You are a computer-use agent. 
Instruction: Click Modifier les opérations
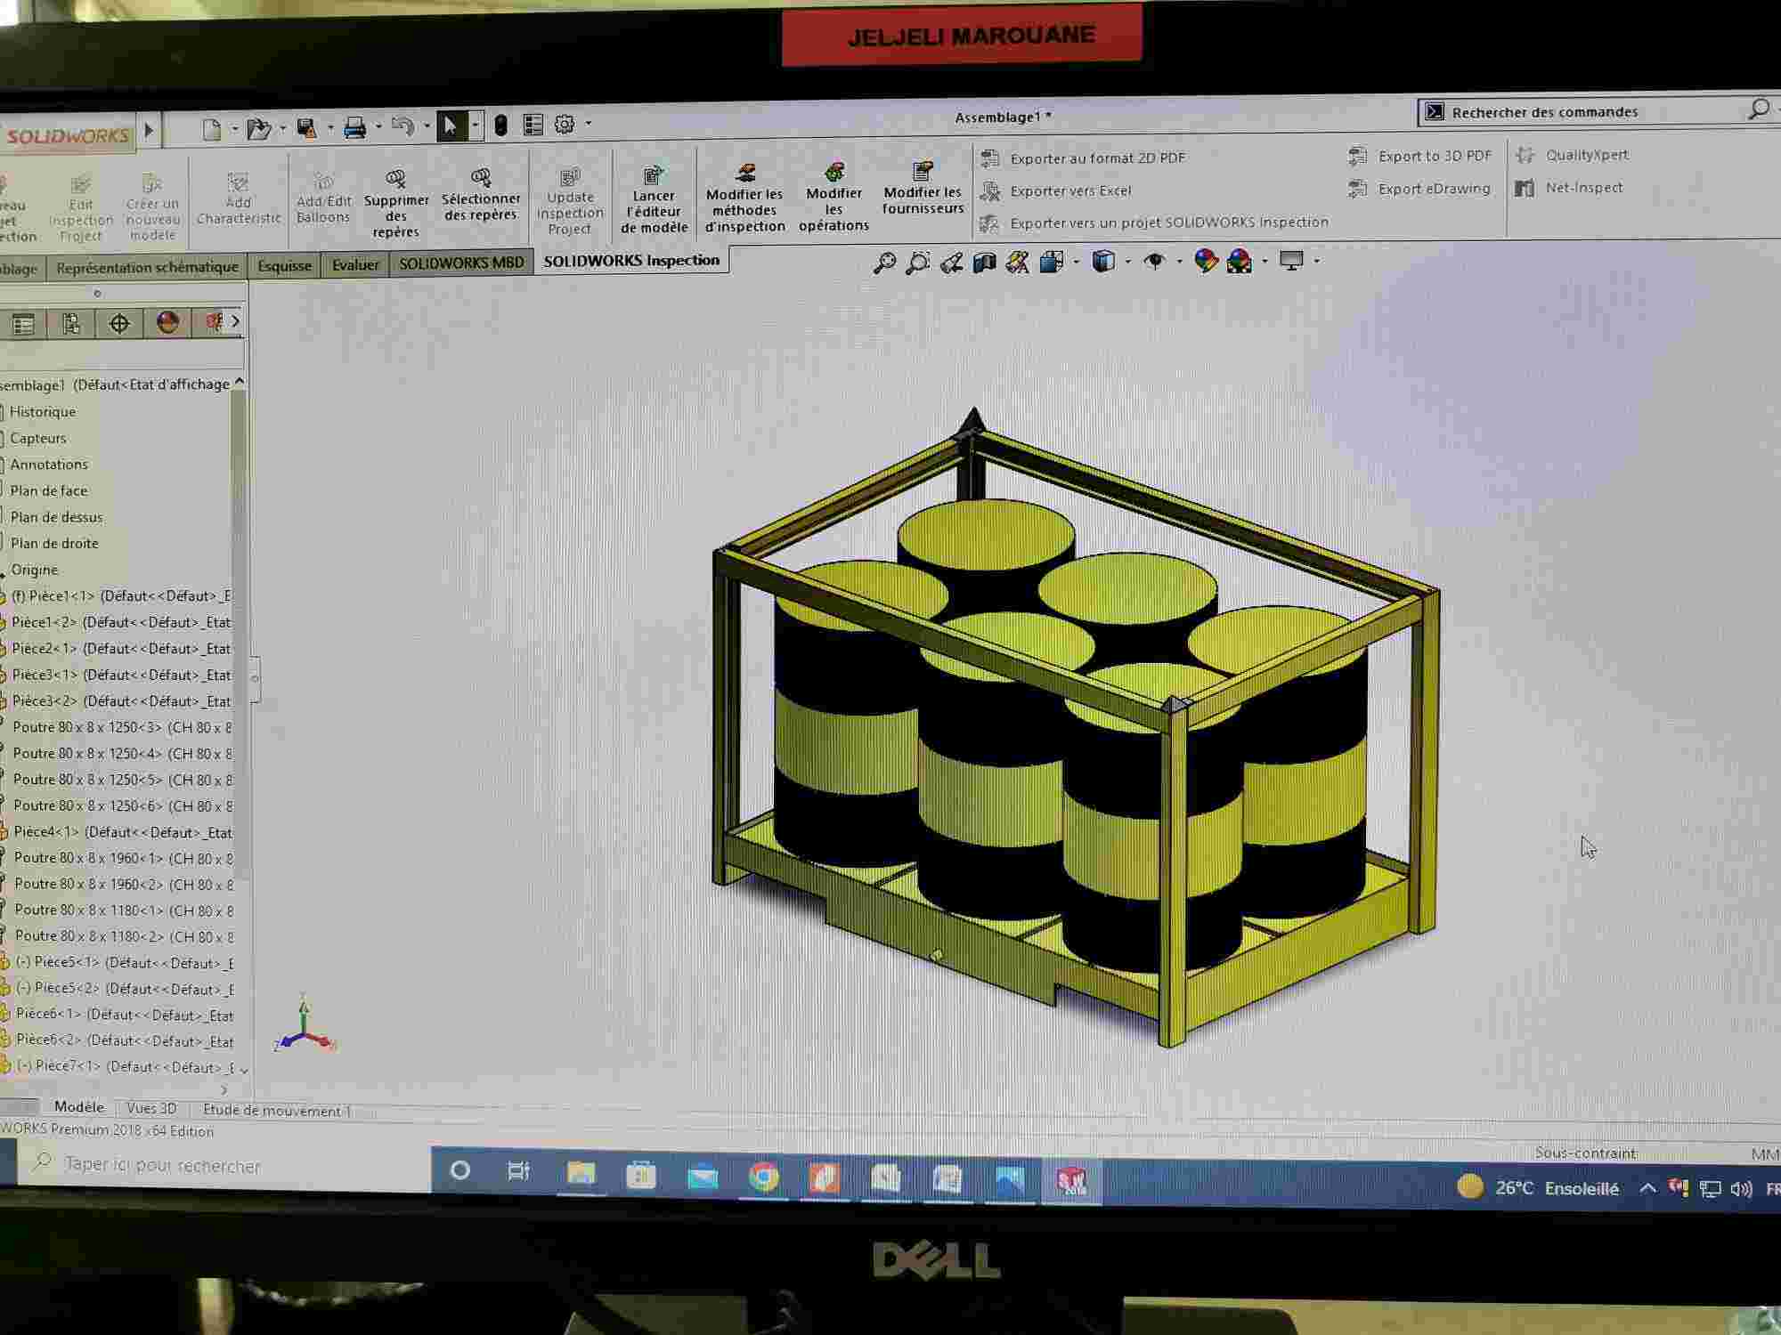tap(834, 198)
